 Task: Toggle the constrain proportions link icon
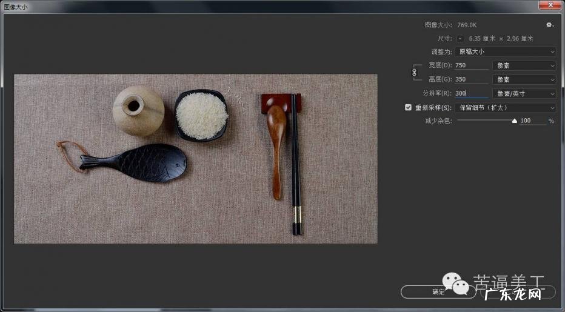click(415, 73)
